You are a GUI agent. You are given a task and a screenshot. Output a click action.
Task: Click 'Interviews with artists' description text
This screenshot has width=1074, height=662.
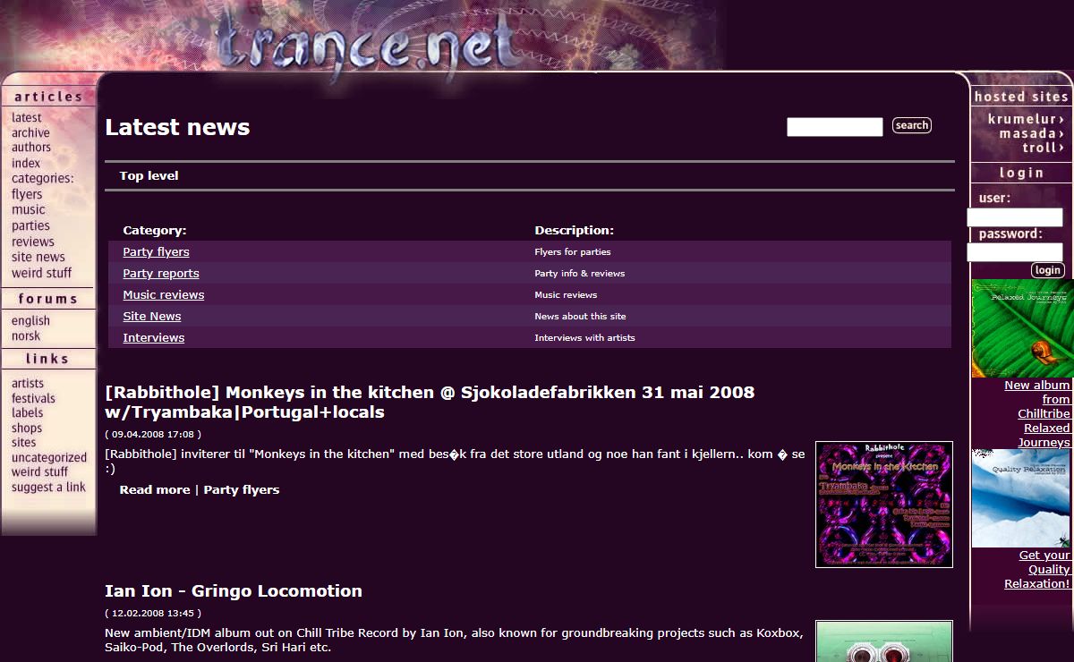click(584, 338)
